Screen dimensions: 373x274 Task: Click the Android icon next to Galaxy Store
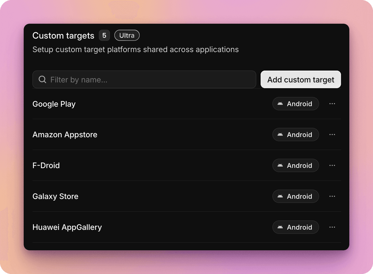[280, 196]
